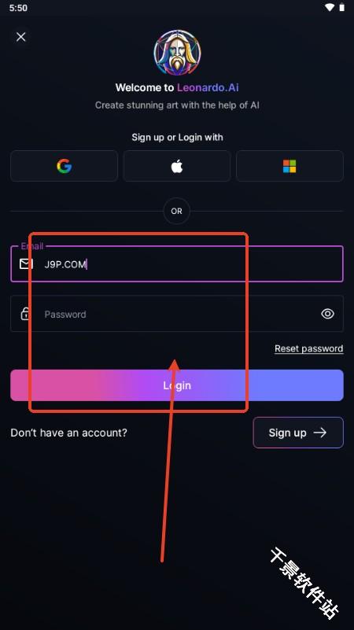Open the Sign up button

(298, 433)
